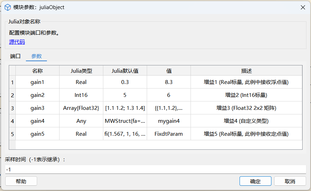
Task: Open help with the 帮助 button
Action: 21,181
